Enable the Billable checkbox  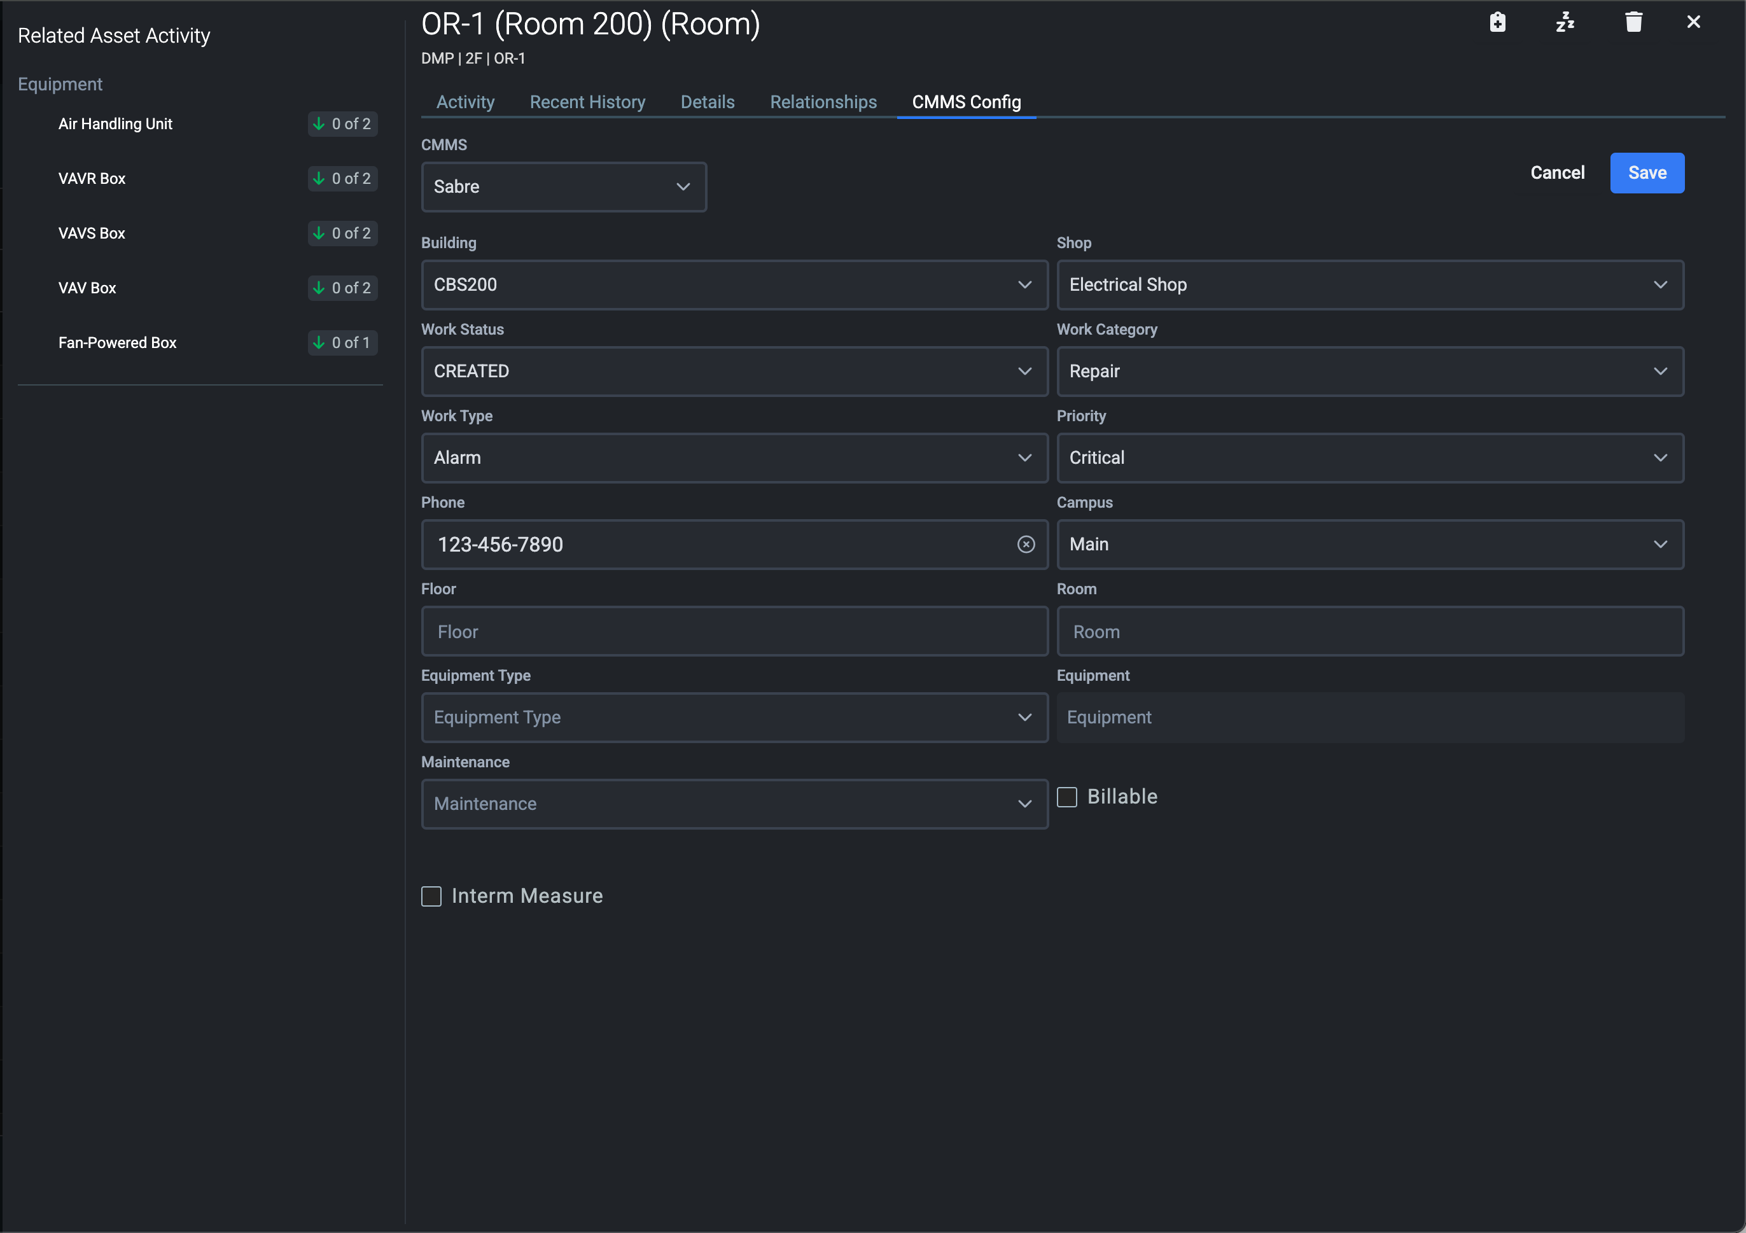[x=1067, y=797]
